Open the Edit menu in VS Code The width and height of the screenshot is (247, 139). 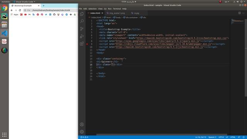(85, 9)
